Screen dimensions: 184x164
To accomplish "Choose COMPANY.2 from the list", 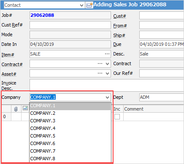I will coord(70,113).
